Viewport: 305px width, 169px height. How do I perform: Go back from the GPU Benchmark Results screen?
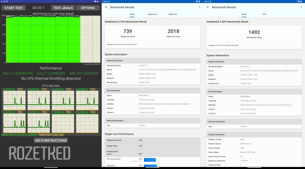pos(208,7)
